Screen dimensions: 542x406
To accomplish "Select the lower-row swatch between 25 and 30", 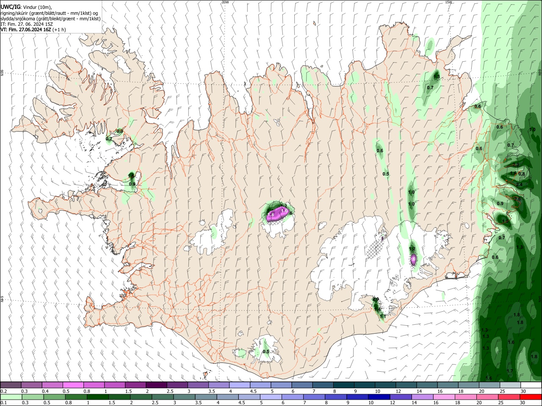I will coord(509,397).
